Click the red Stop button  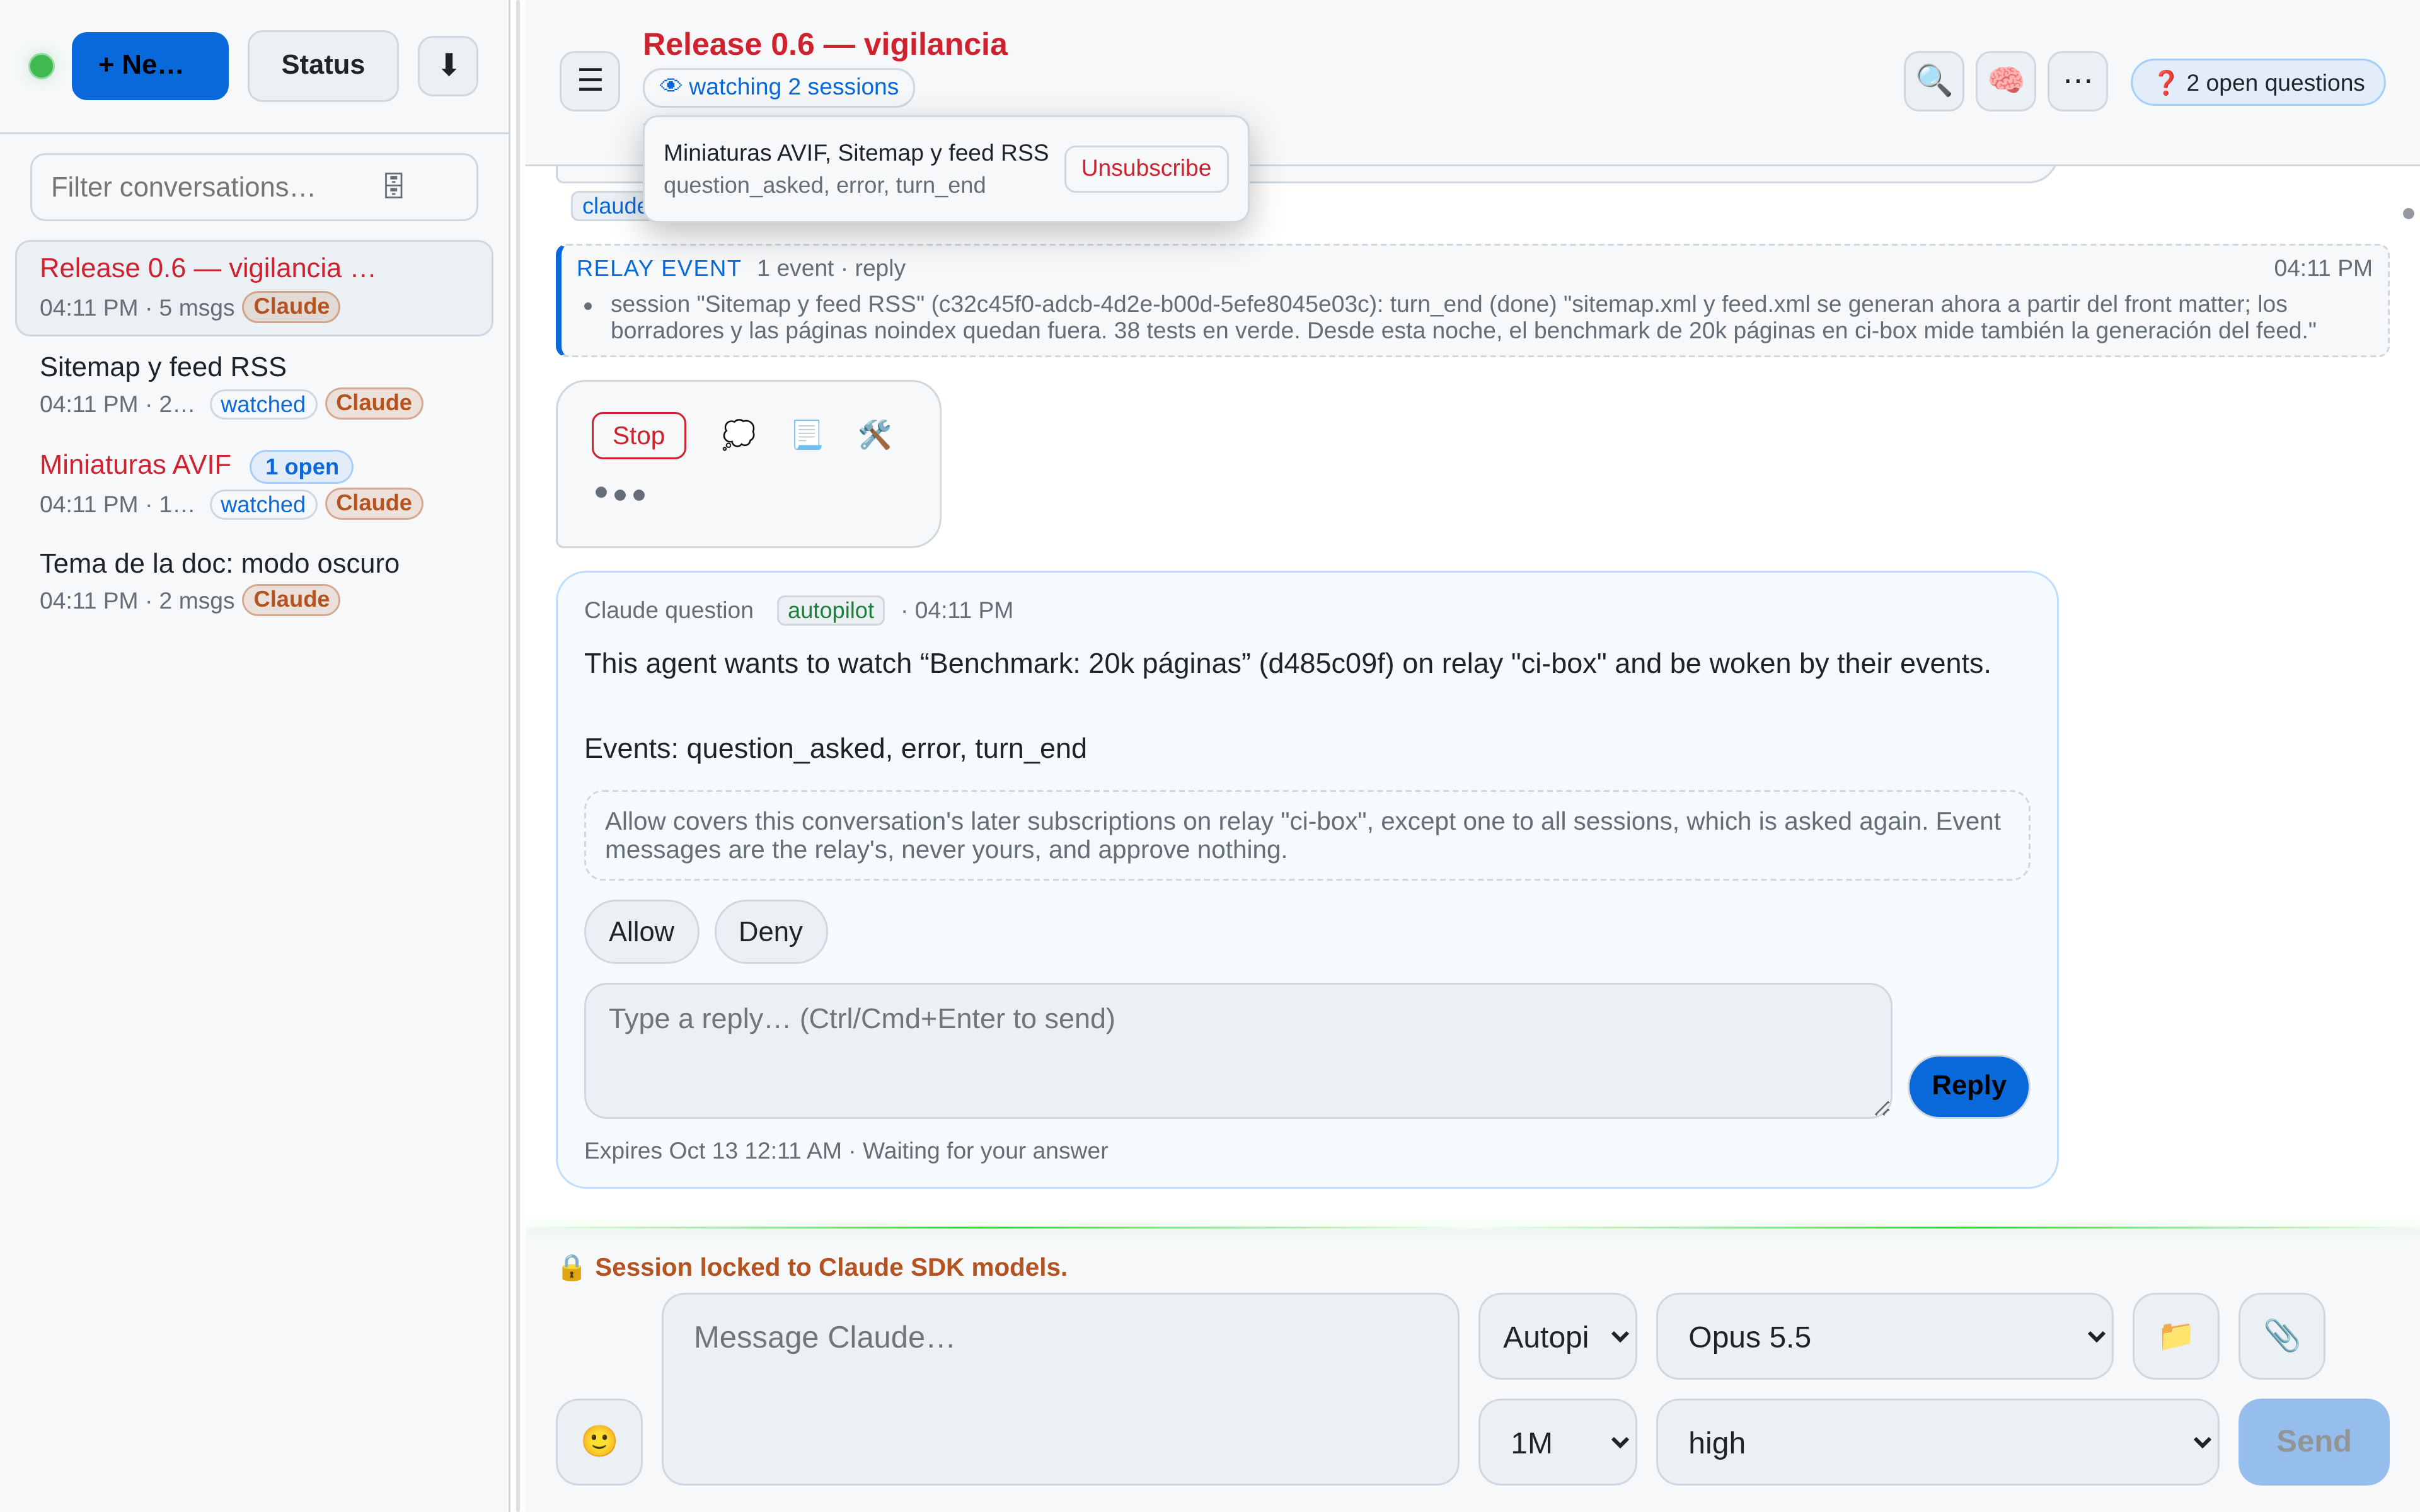click(638, 435)
